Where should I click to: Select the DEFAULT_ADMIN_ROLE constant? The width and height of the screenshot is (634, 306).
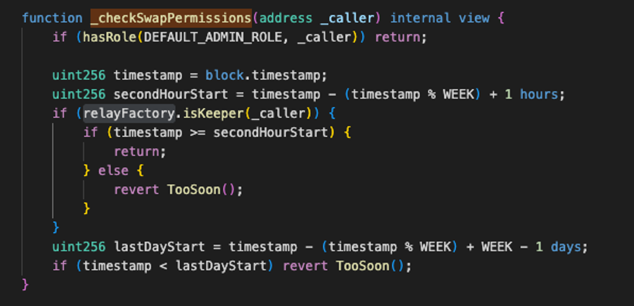click(212, 37)
